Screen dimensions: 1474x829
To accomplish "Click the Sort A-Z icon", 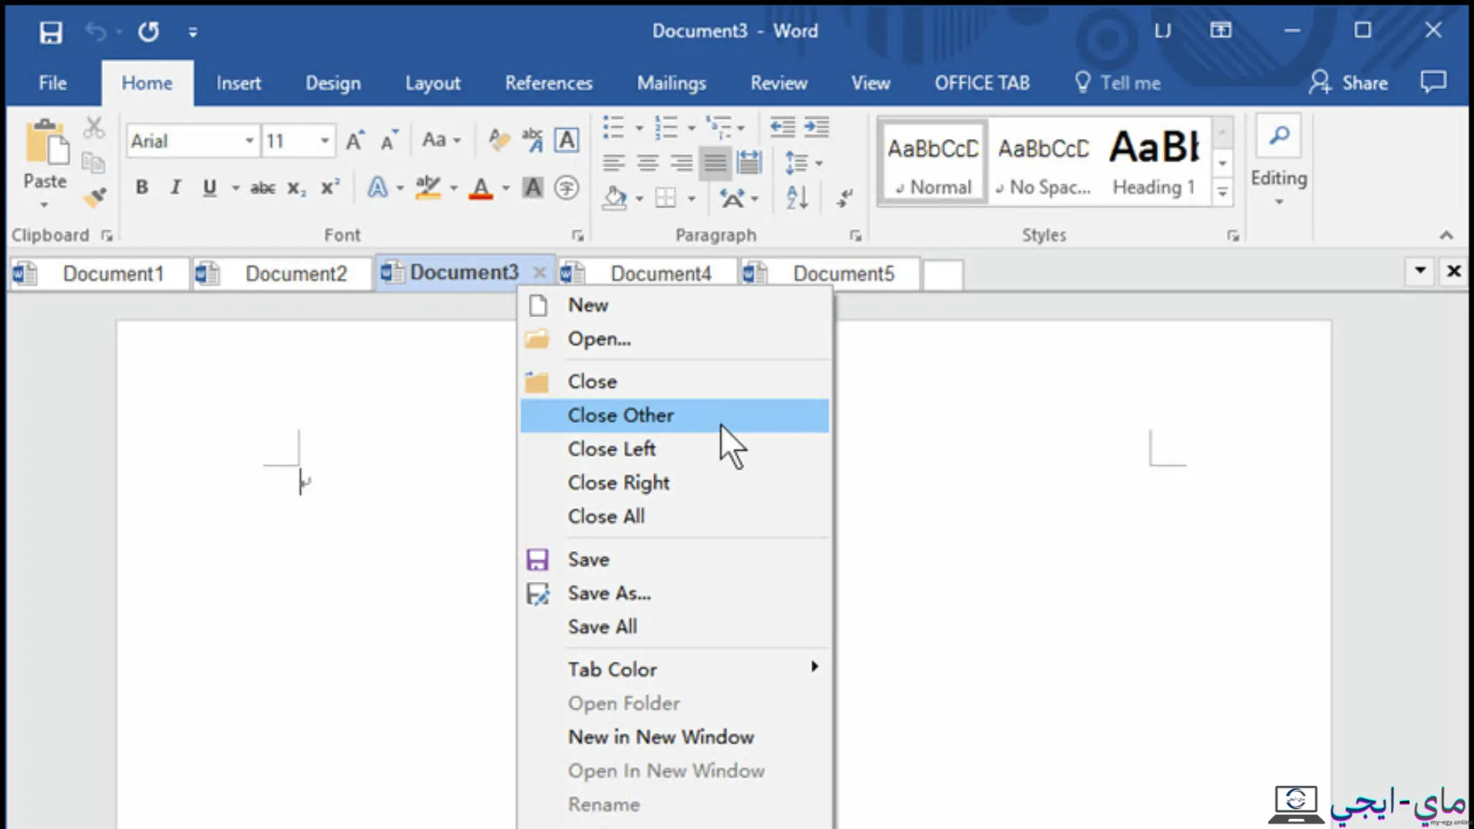I will pyautogui.click(x=797, y=198).
